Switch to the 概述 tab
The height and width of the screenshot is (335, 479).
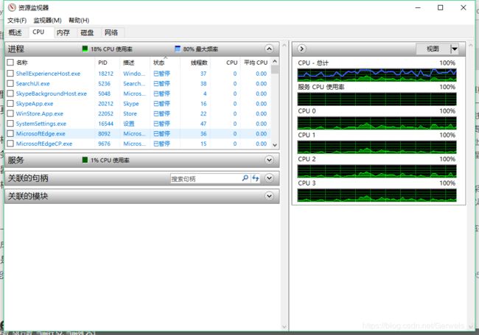(15, 32)
